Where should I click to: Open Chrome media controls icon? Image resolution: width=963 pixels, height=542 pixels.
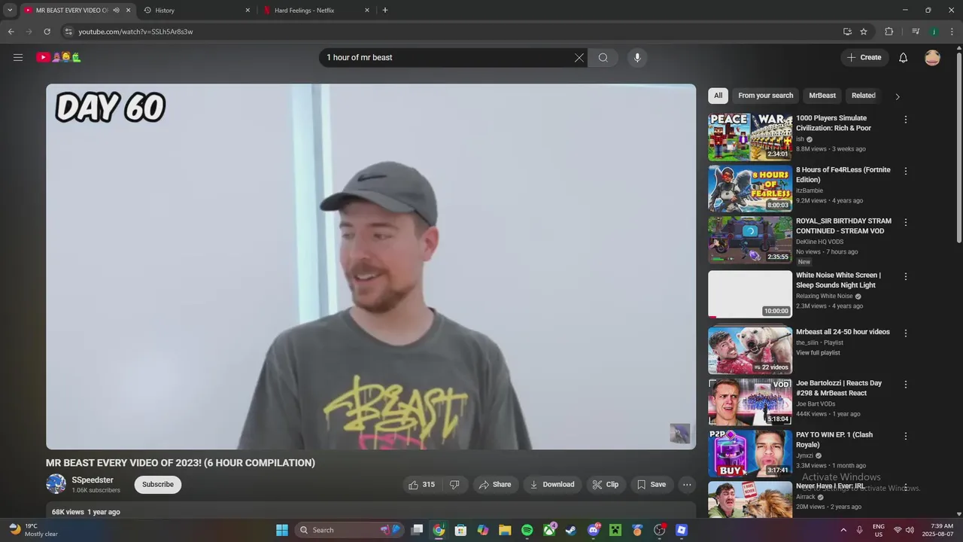click(x=916, y=32)
